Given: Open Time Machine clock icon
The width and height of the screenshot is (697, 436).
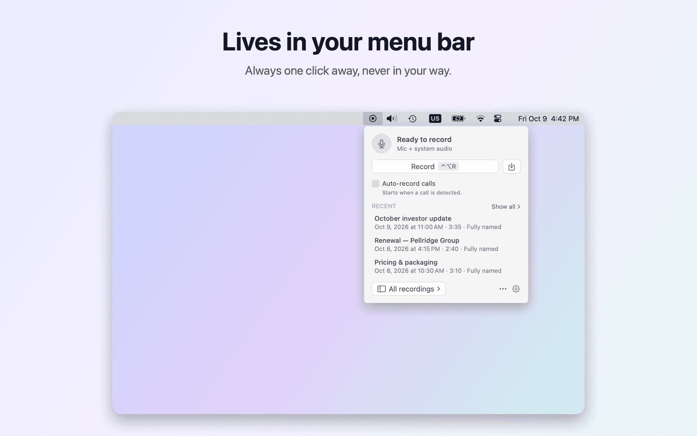Looking at the screenshot, I should coord(412,119).
